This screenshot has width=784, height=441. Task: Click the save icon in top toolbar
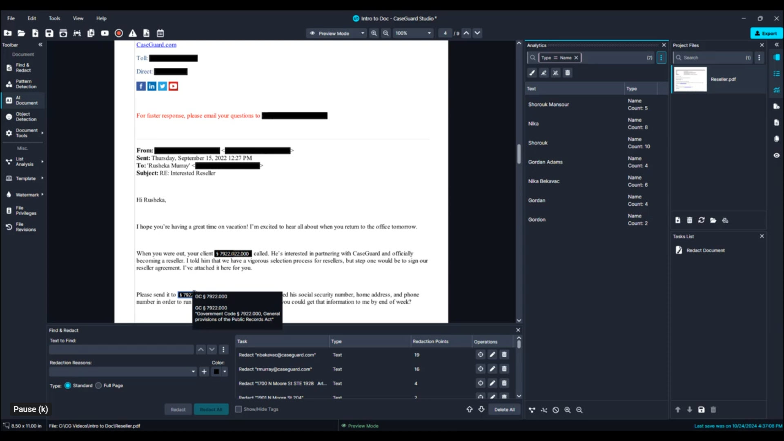click(49, 33)
